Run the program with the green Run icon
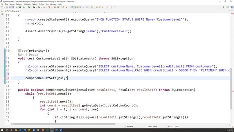234x132 pixels. [x=29, y=7]
